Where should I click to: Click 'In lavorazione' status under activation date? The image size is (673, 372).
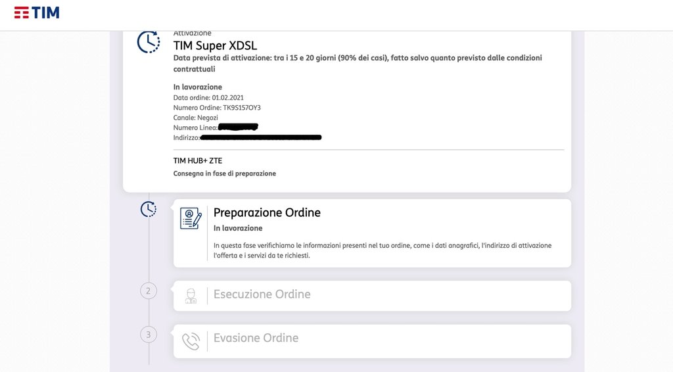pyautogui.click(x=197, y=87)
